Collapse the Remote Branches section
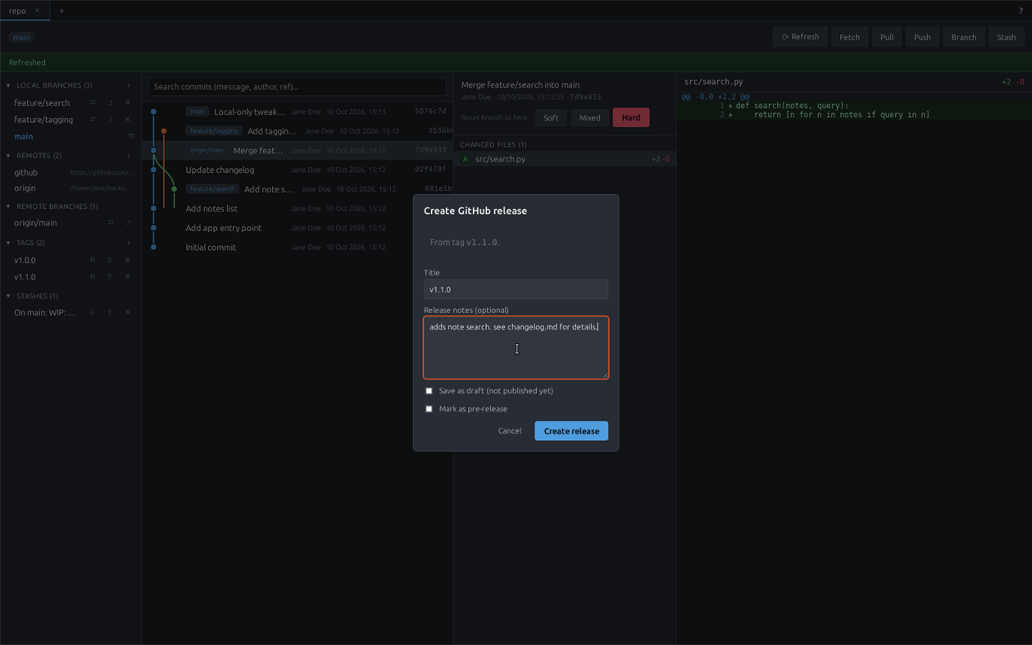 click(8, 207)
